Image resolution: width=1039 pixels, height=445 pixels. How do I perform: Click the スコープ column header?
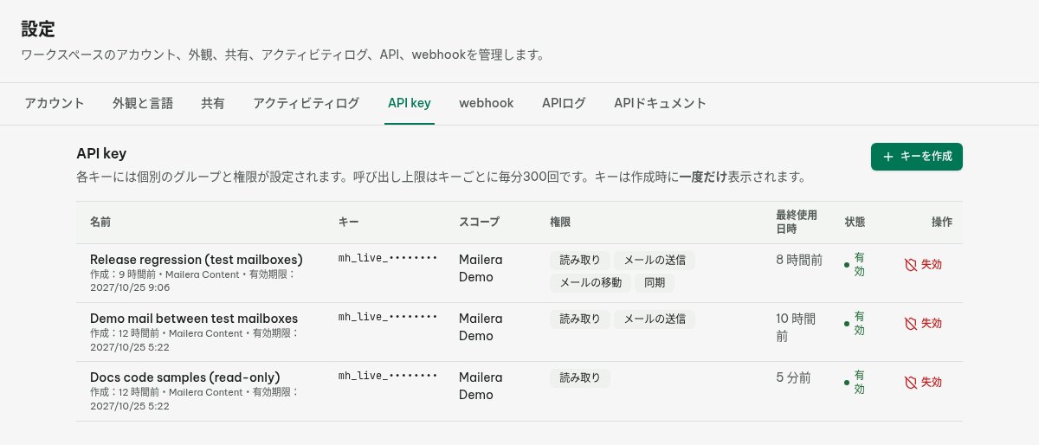(x=480, y=222)
